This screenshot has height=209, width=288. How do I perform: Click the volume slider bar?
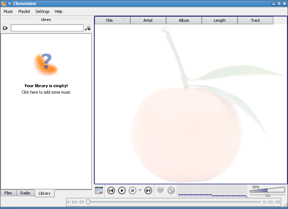point(267,190)
